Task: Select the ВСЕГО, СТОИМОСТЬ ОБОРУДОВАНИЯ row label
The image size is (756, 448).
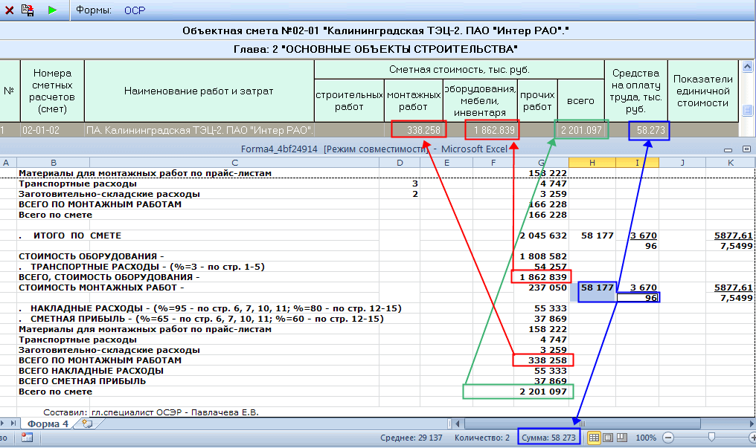Action: tap(109, 277)
